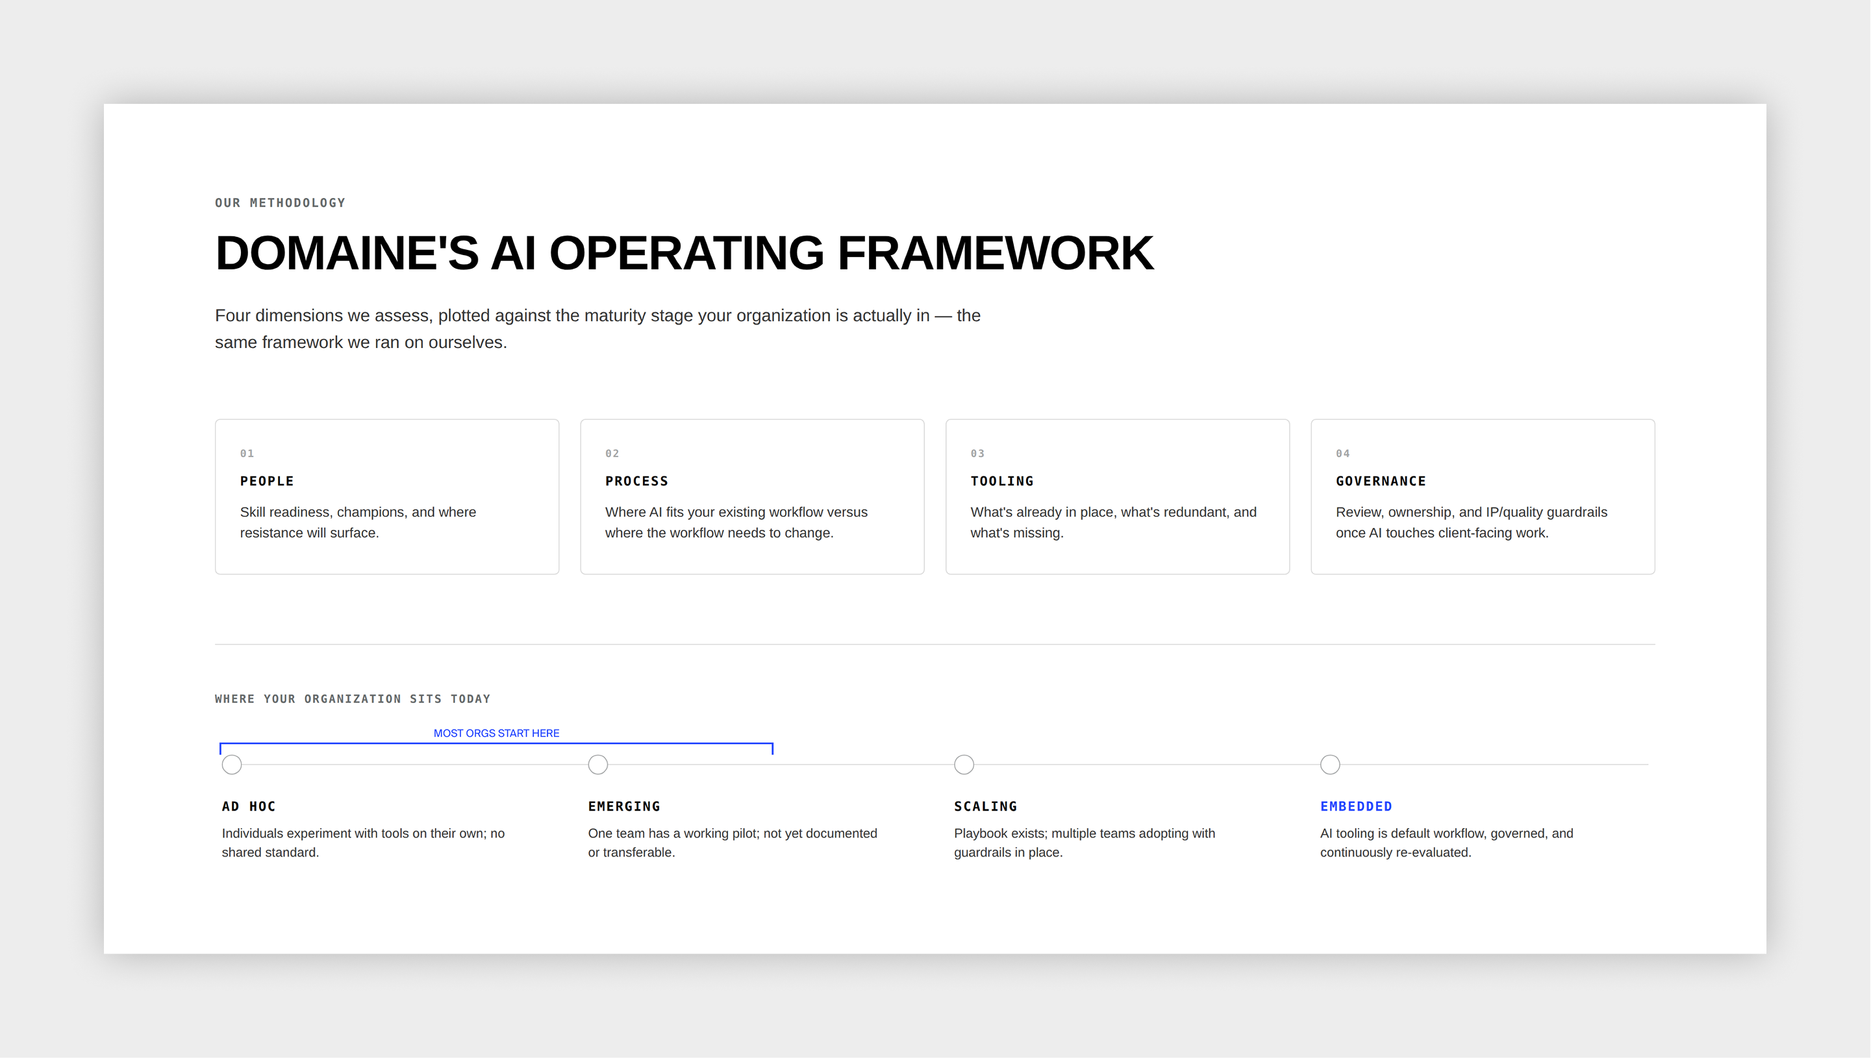Click the 'Review, ownership, and IP/quality guardrails' text
This screenshot has width=1871, height=1058.
[x=1471, y=523]
